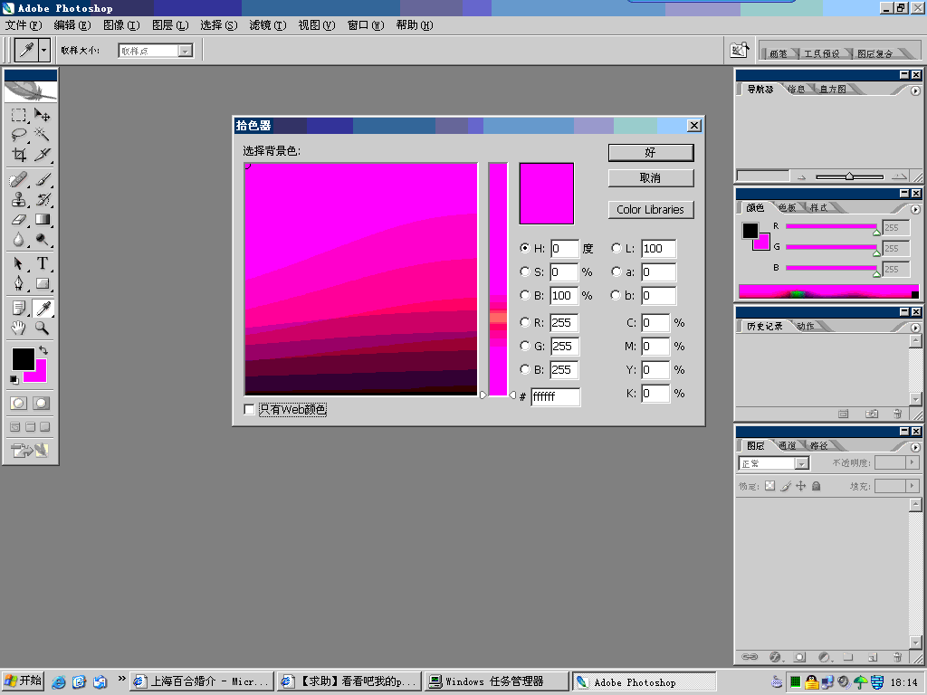
Task: Open the 滤镜 menu
Action: (267, 25)
